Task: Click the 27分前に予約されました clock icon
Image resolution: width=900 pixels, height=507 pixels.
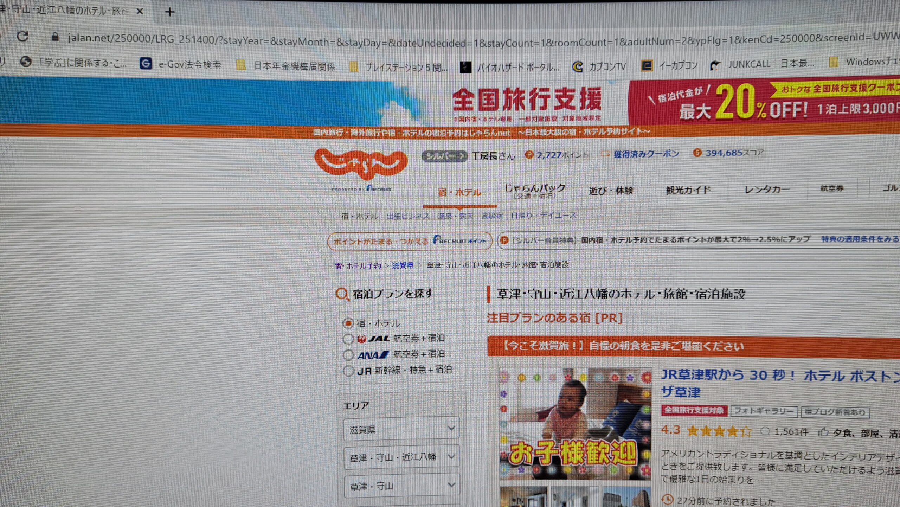Action: [667, 499]
